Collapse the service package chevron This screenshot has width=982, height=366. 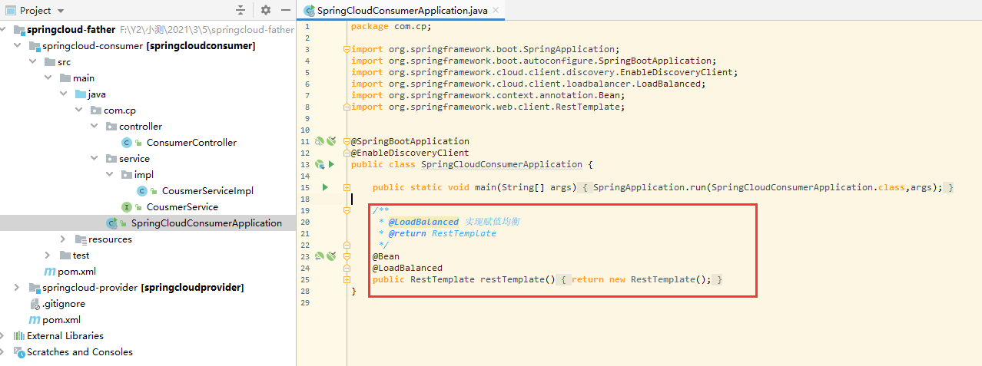pos(95,159)
